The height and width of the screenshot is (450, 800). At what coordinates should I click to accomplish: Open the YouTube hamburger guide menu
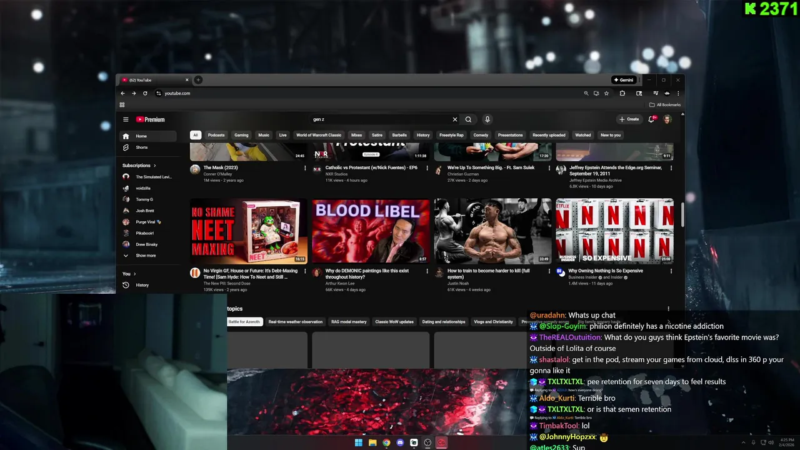pyautogui.click(x=126, y=119)
